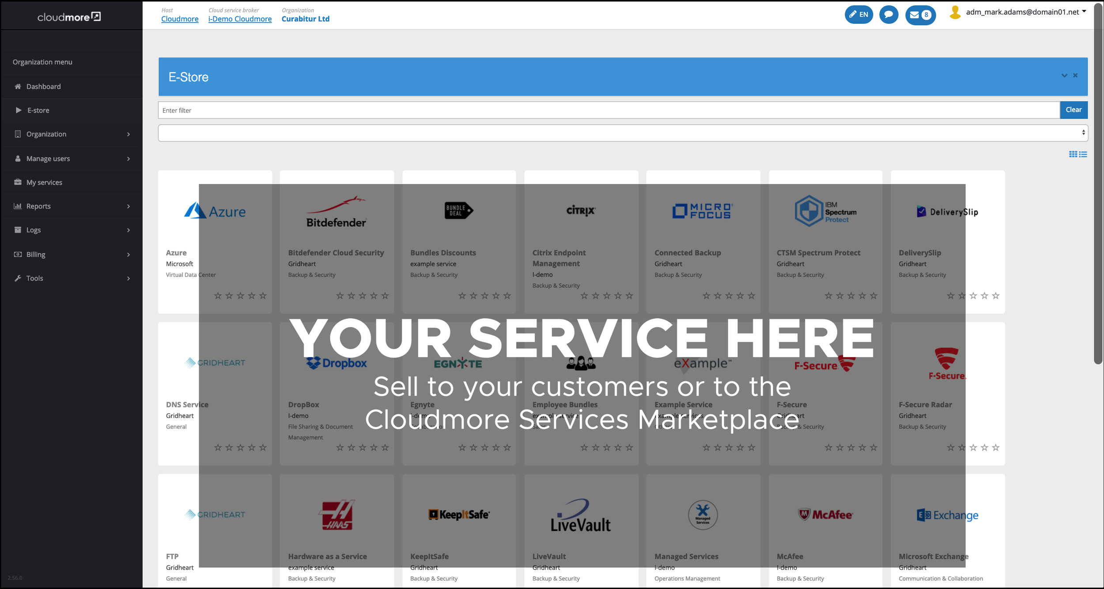Click the Organization building icon
This screenshot has height=589, width=1104.
click(x=18, y=134)
